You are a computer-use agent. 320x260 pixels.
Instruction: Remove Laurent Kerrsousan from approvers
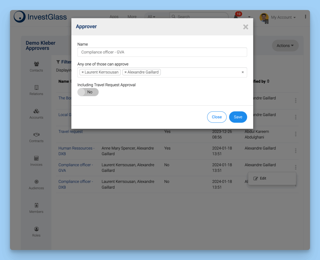tap(82, 72)
